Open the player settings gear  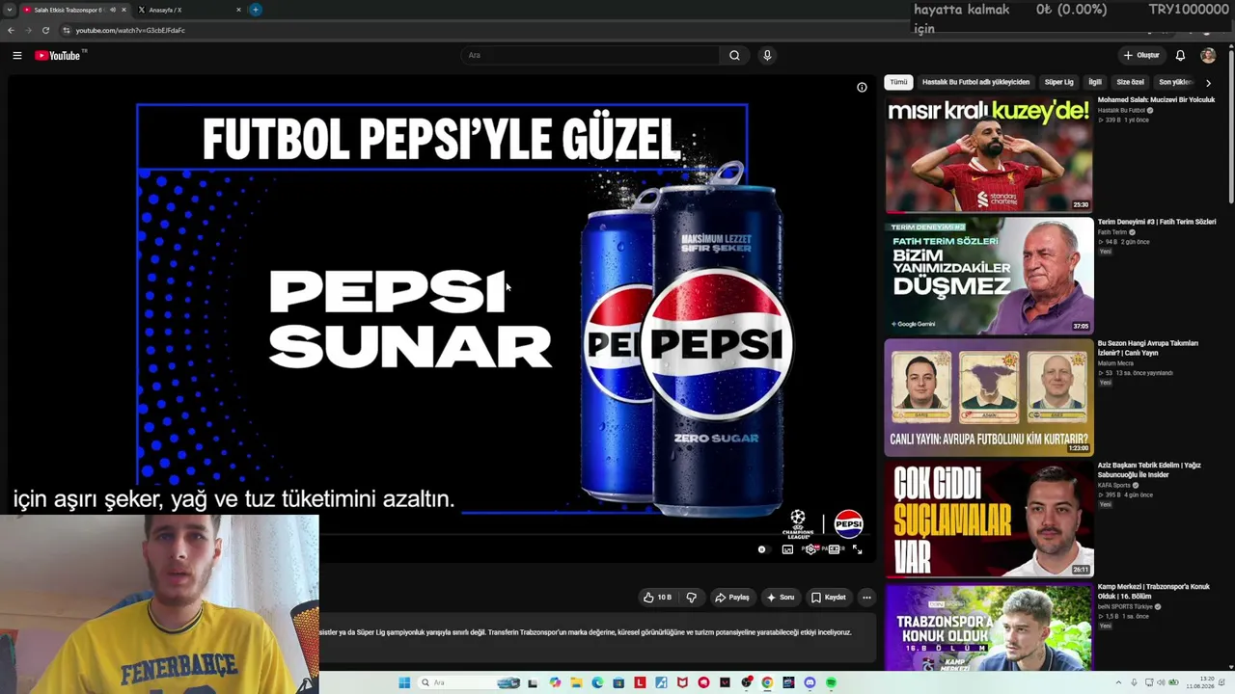810,549
